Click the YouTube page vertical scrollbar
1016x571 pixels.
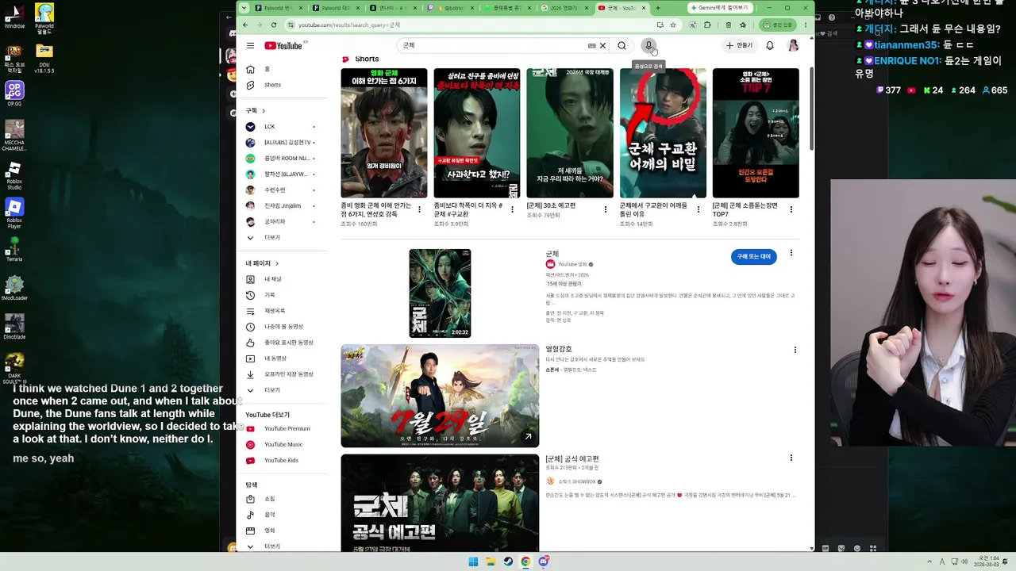[x=811, y=109]
